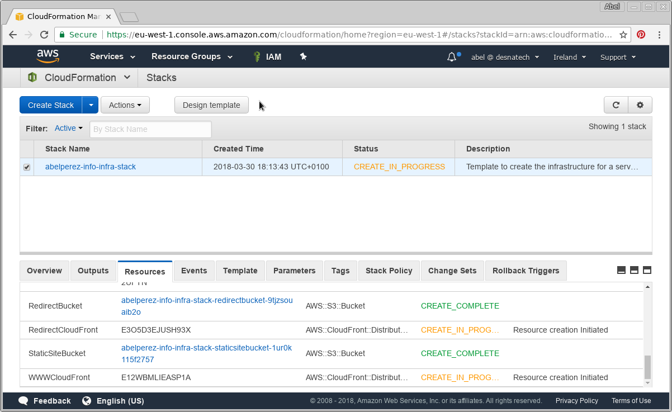The image size is (672, 412).
Task: Select the Resources tab
Action: pos(145,271)
